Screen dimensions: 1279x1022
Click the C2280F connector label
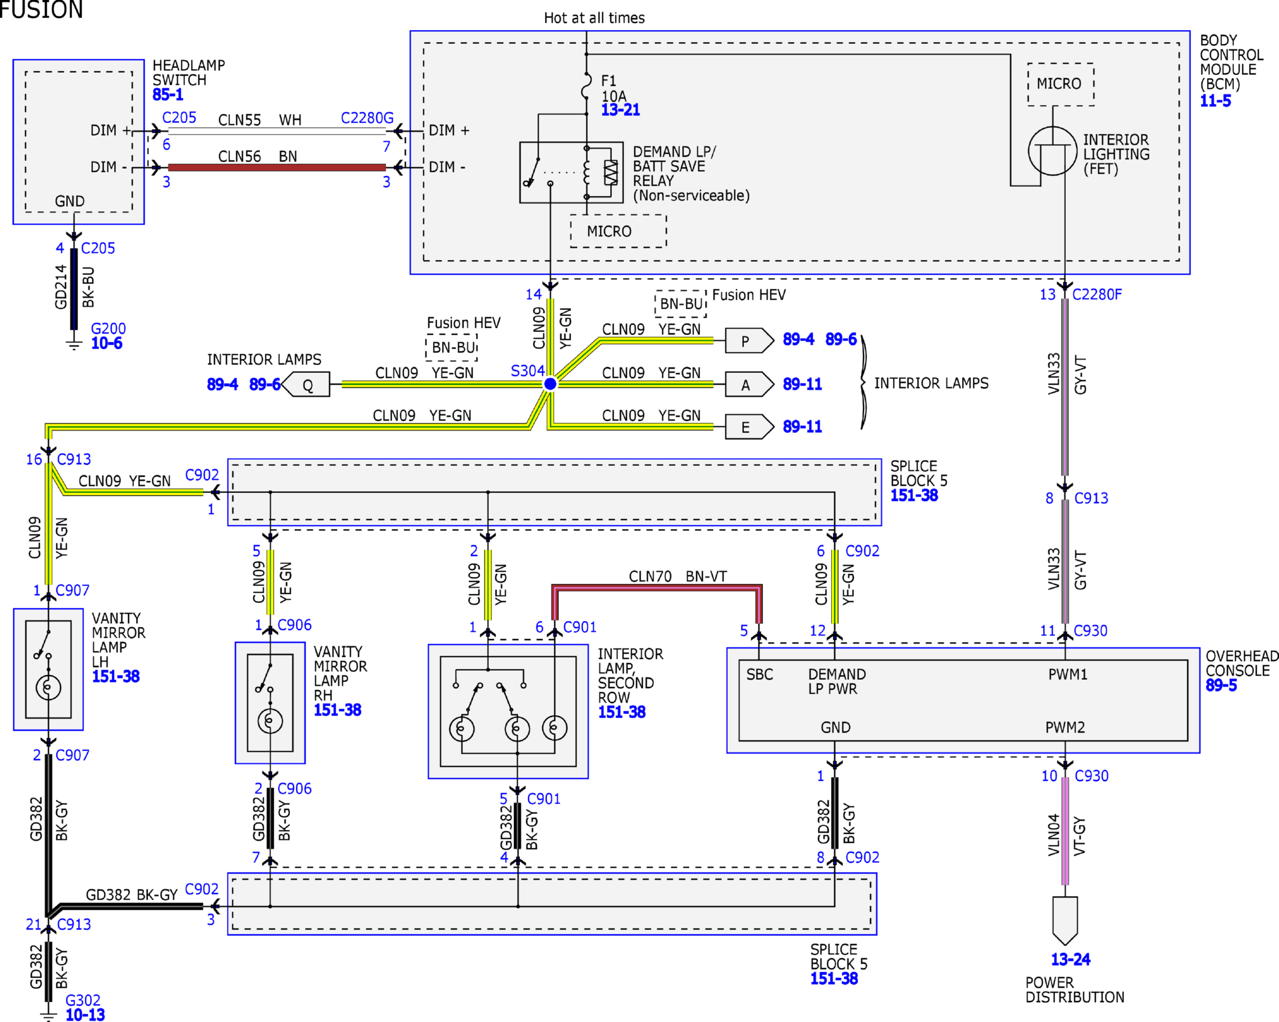point(1097,294)
